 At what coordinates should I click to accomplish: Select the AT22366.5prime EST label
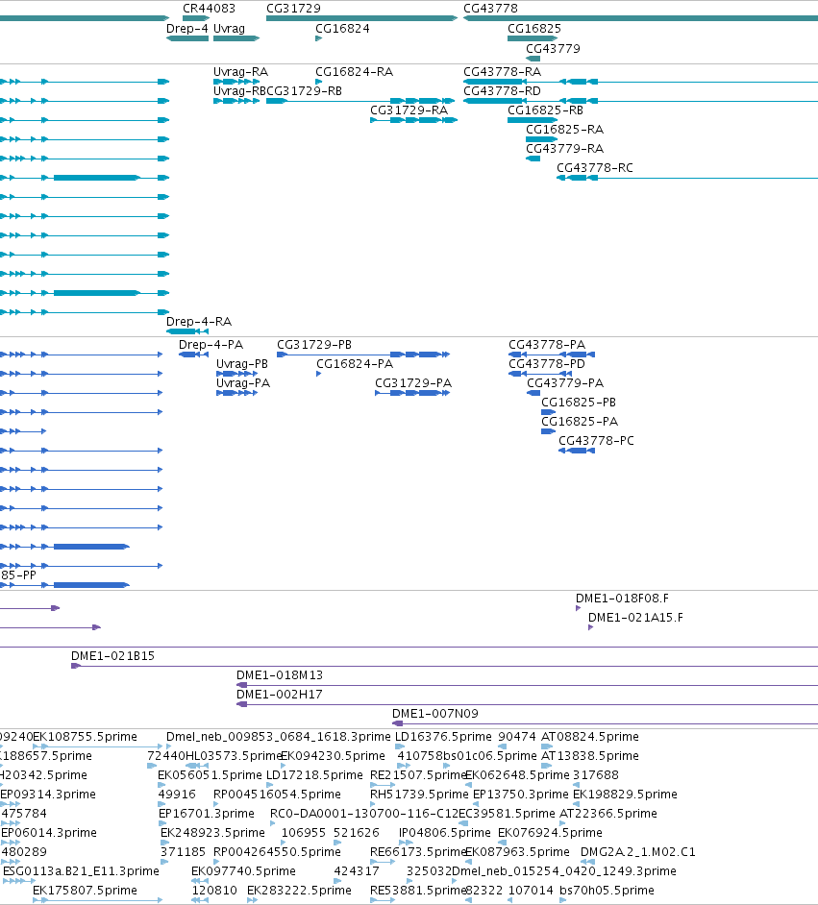[608, 813]
